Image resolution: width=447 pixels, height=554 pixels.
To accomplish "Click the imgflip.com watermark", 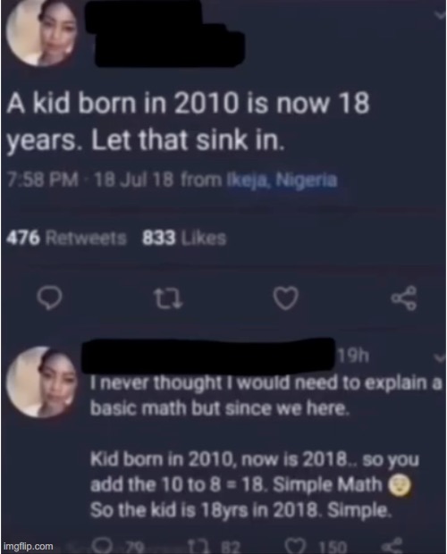I will pos(29,546).
